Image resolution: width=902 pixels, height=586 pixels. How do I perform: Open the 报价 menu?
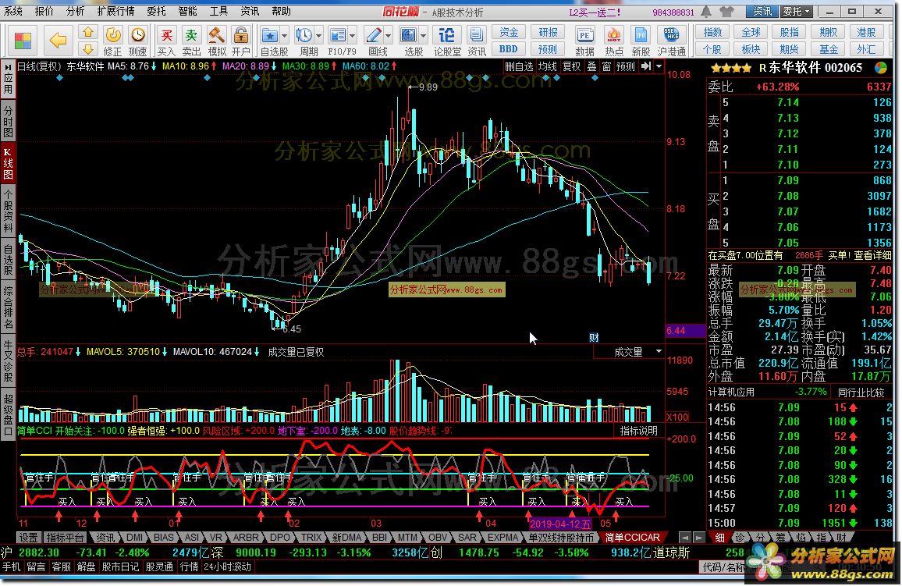(44, 12)
